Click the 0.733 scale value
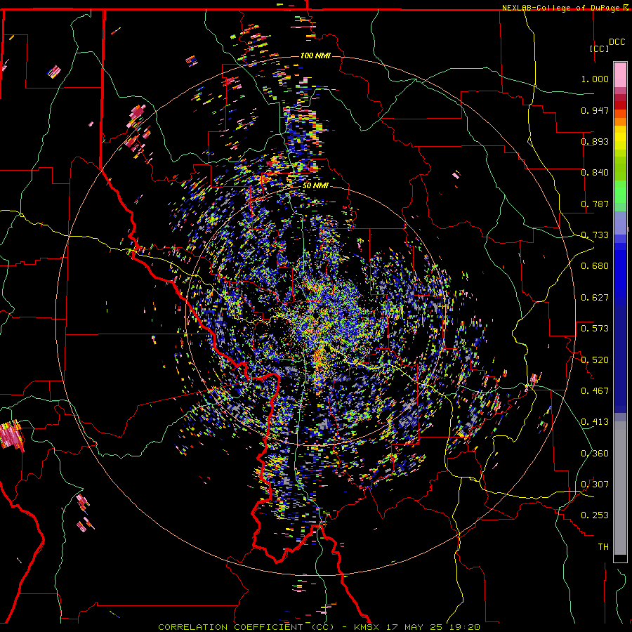This screenshot has width=632, height=632. click(595, 235)
